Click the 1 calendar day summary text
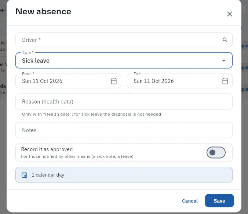 (x=48, y=175)
